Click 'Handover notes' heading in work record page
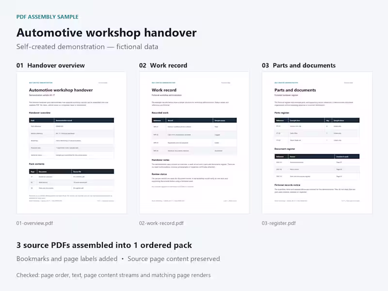This screenshot has width=388, height=291. [x=161, y=160]
